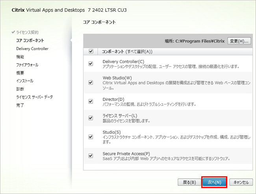Select ライセンス サーバー データ sidebar step
This screenshot has width=256, height=194.
click(x=34, y=97)
